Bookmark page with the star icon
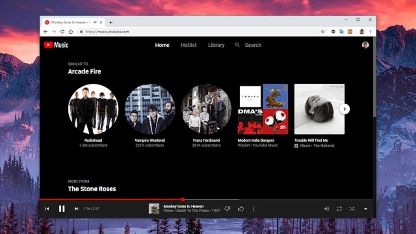Viewport: 416px width, 234px height. point(322,32)
